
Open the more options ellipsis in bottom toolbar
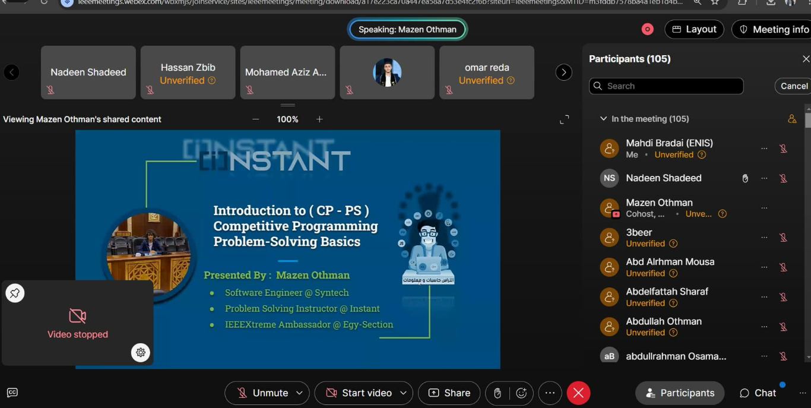pos(550,393)
